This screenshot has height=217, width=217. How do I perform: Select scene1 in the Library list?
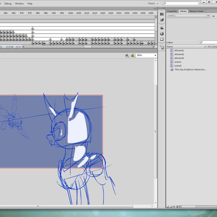(x=178, y=62)
